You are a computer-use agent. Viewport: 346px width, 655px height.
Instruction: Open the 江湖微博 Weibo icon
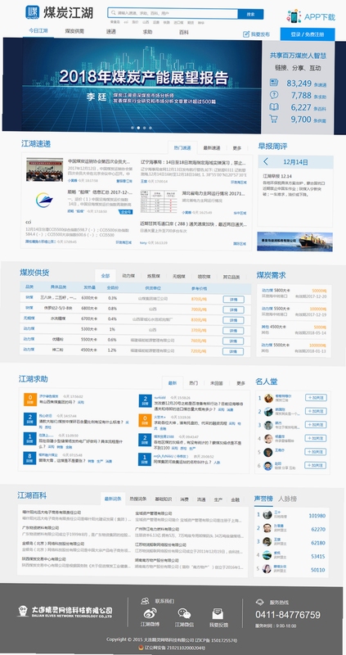tap(150, 612)
